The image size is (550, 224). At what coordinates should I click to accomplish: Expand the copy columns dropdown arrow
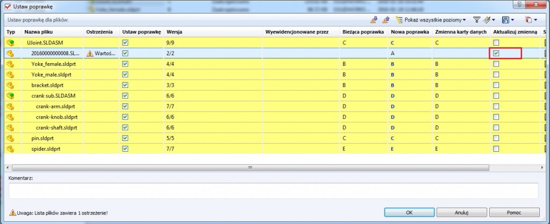coord(537,20)
